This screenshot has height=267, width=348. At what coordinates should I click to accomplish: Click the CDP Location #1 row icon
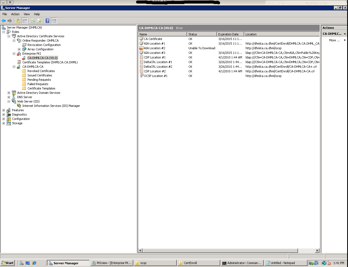point(141,57)
